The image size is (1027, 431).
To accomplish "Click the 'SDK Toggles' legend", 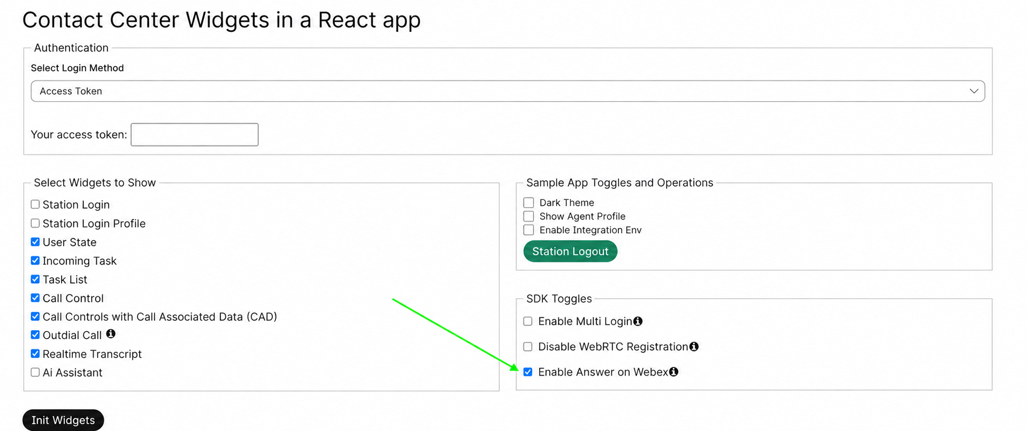I will 559,299.
